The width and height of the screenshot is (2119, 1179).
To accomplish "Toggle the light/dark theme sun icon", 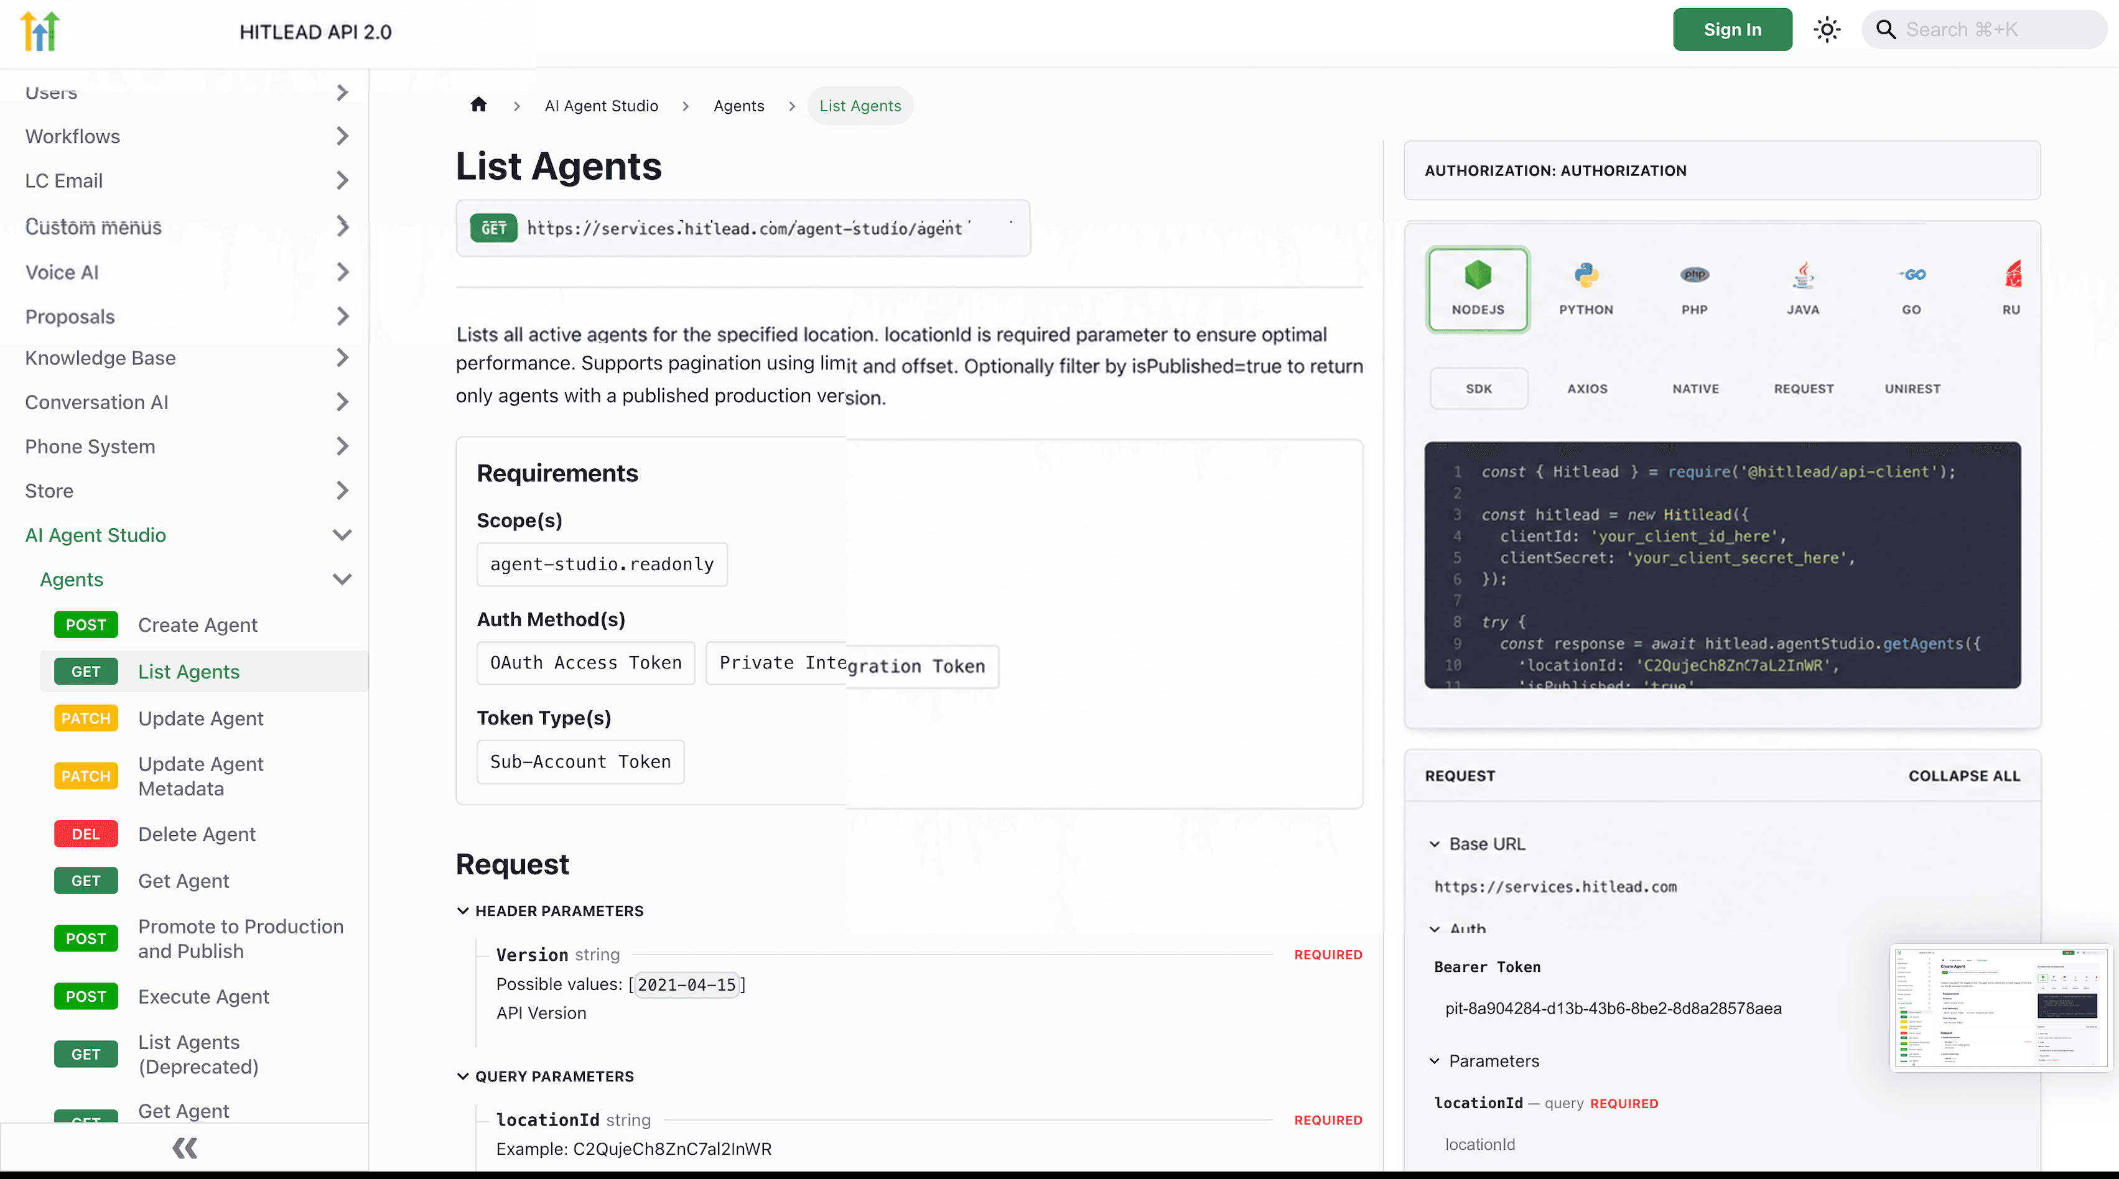I will pyautogui.click(x=1827, y=30).
